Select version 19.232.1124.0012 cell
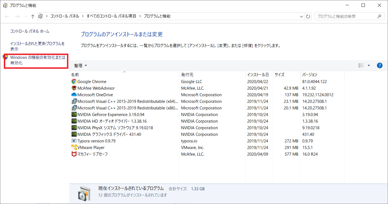The height and width of the screenshot is (204, 388). point(318,95)
